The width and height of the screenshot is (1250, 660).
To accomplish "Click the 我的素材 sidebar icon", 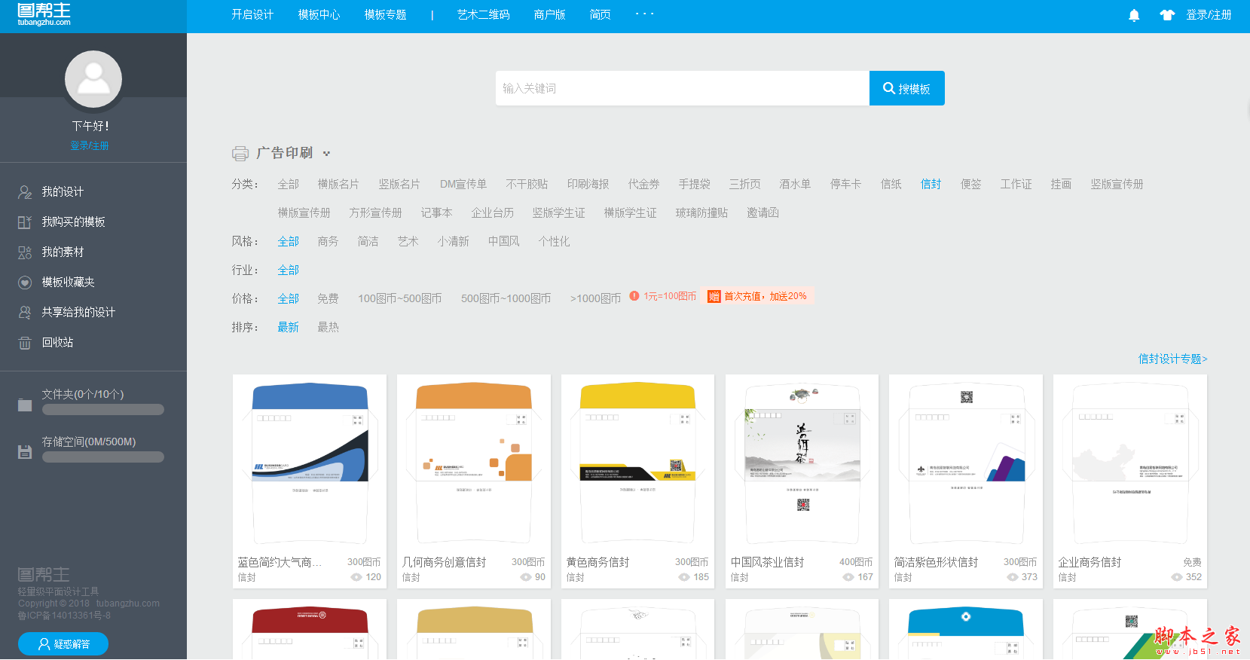I will [x=25, y=252].
